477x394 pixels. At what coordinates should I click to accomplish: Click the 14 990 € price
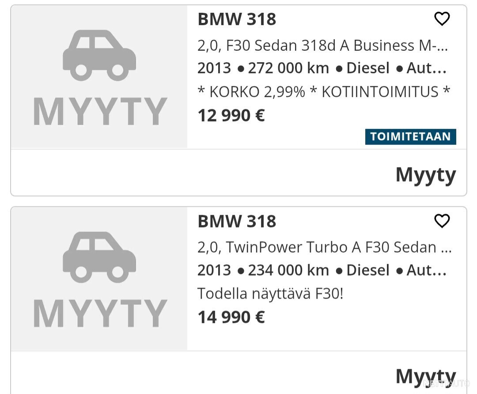pyautogui.click(x=231, y=317)
